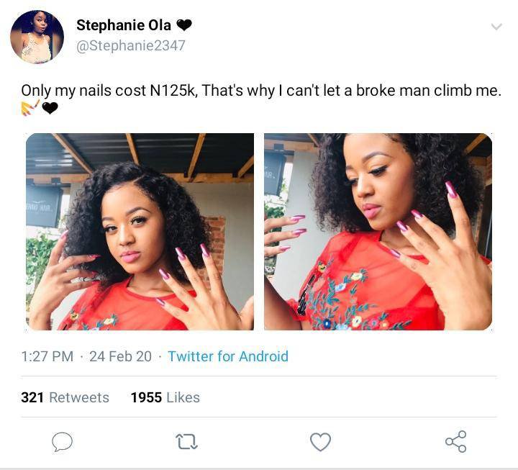Image resolution: width=518 pixels, height=470 pixels.
Task: Open the Stephanie Ola display name
Action: pos(124,25)
